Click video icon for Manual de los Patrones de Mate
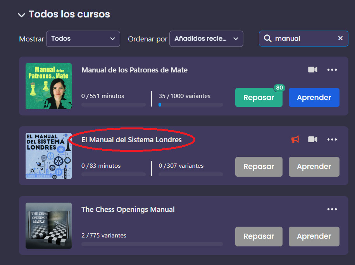The height and width of the screenshot is (265, 355). [312, 70]
